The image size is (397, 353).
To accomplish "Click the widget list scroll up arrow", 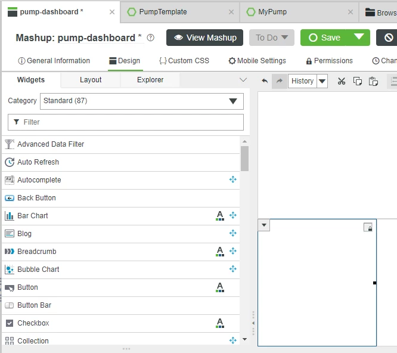I will pos(244,142).
